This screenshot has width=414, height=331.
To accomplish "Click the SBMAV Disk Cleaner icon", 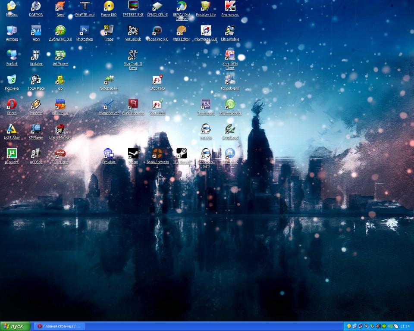I will tap(182, 6).
